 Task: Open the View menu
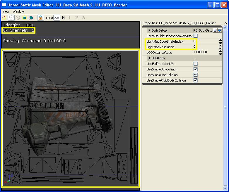[x=6, y=11]
